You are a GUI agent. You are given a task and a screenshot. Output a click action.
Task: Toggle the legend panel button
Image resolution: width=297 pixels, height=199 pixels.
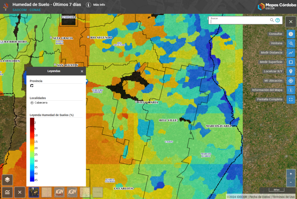(x=7, y=192)
